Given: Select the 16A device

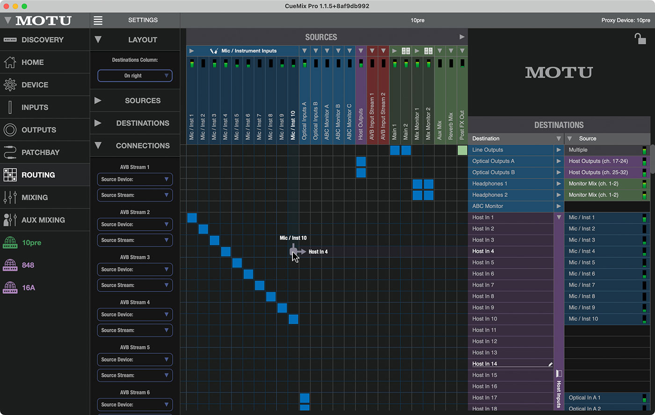Looking at the screenshot, I should [x=28, y=288].
